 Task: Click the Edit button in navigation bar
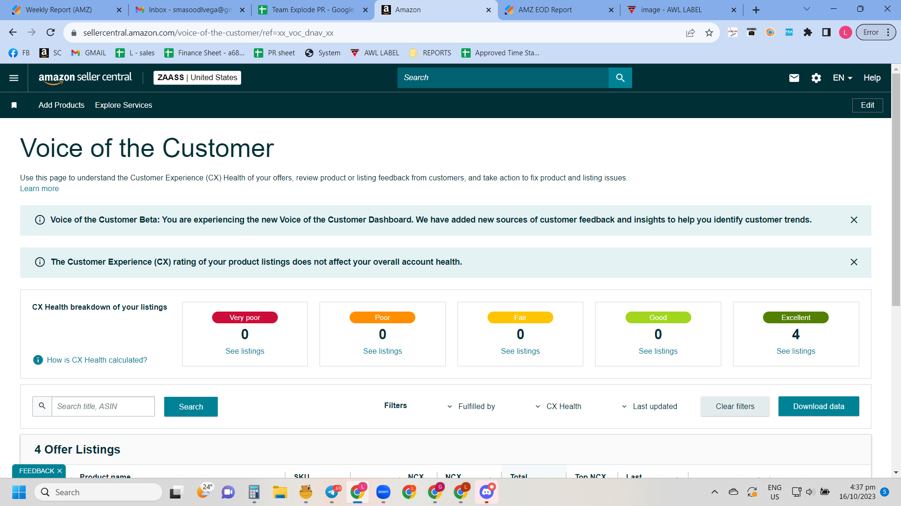point(868,105)
